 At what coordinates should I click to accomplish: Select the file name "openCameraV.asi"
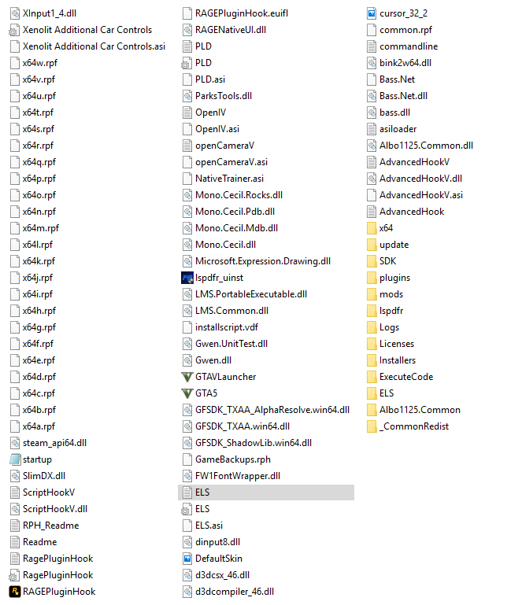(x=231, y=162)
